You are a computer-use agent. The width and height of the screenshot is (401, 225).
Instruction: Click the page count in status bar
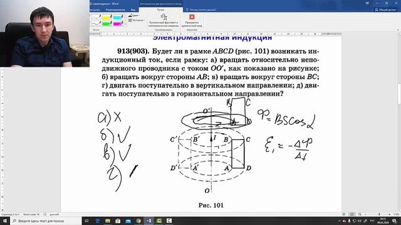point(10,214)
